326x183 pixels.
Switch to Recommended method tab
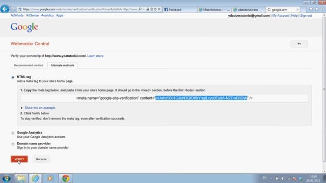click(29, 66)
